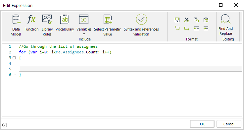Click the help question mark icon
244x130 pixels.
pyautogui.click(x=5, y=125)
